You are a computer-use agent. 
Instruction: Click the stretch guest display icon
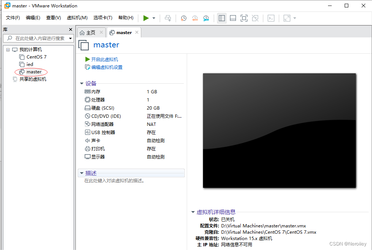287,18
